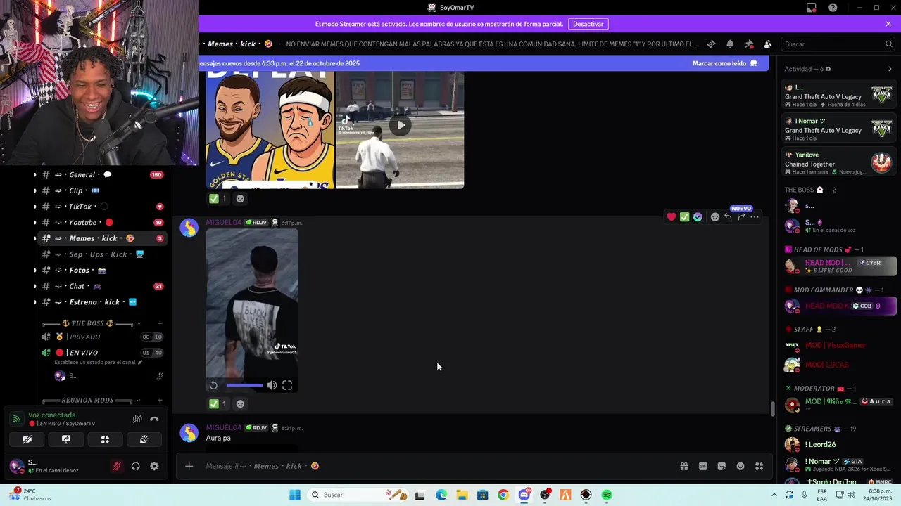Replay MIGUEL04's vertical video
This screenshot has width=901, height=506.
point(213,385)
